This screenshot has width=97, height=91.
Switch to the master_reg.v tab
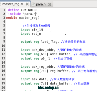point(15,4)
